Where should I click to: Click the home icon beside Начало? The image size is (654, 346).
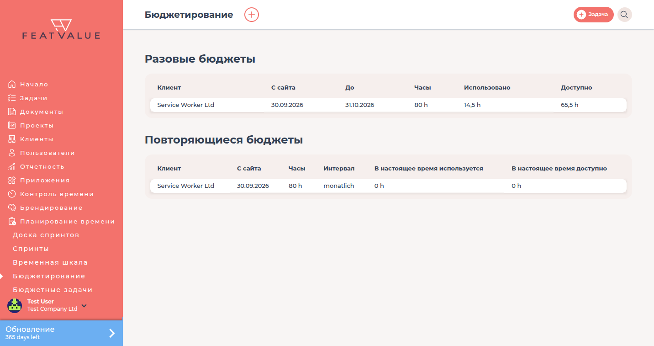pos(12,84)
